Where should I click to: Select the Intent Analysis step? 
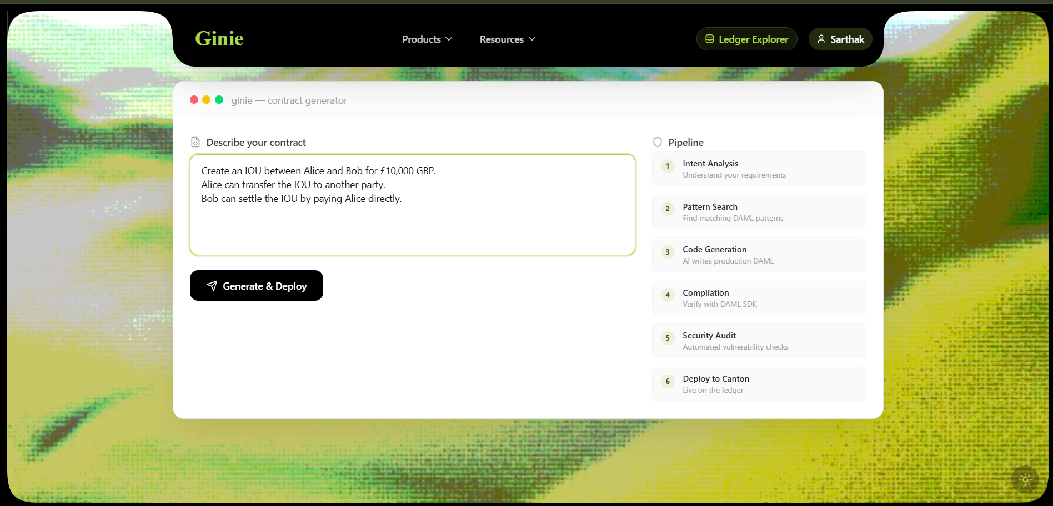(x=759, y=169)
